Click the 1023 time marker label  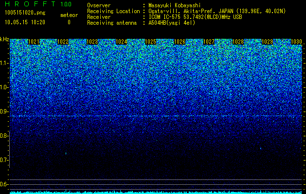[92, 42]
